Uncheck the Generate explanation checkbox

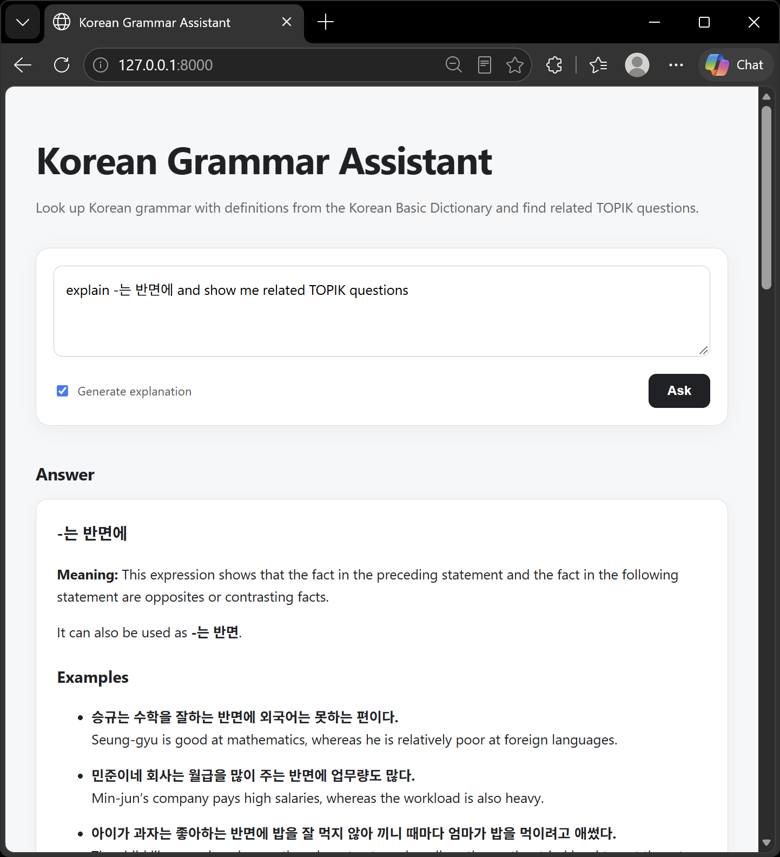(63, 391)
